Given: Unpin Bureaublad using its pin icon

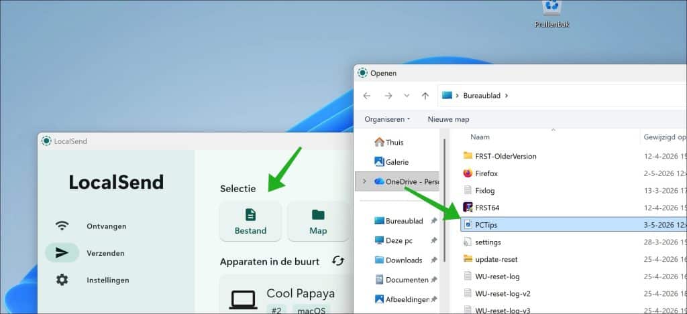Looking at the screenshot, I should tap(434, 221).
